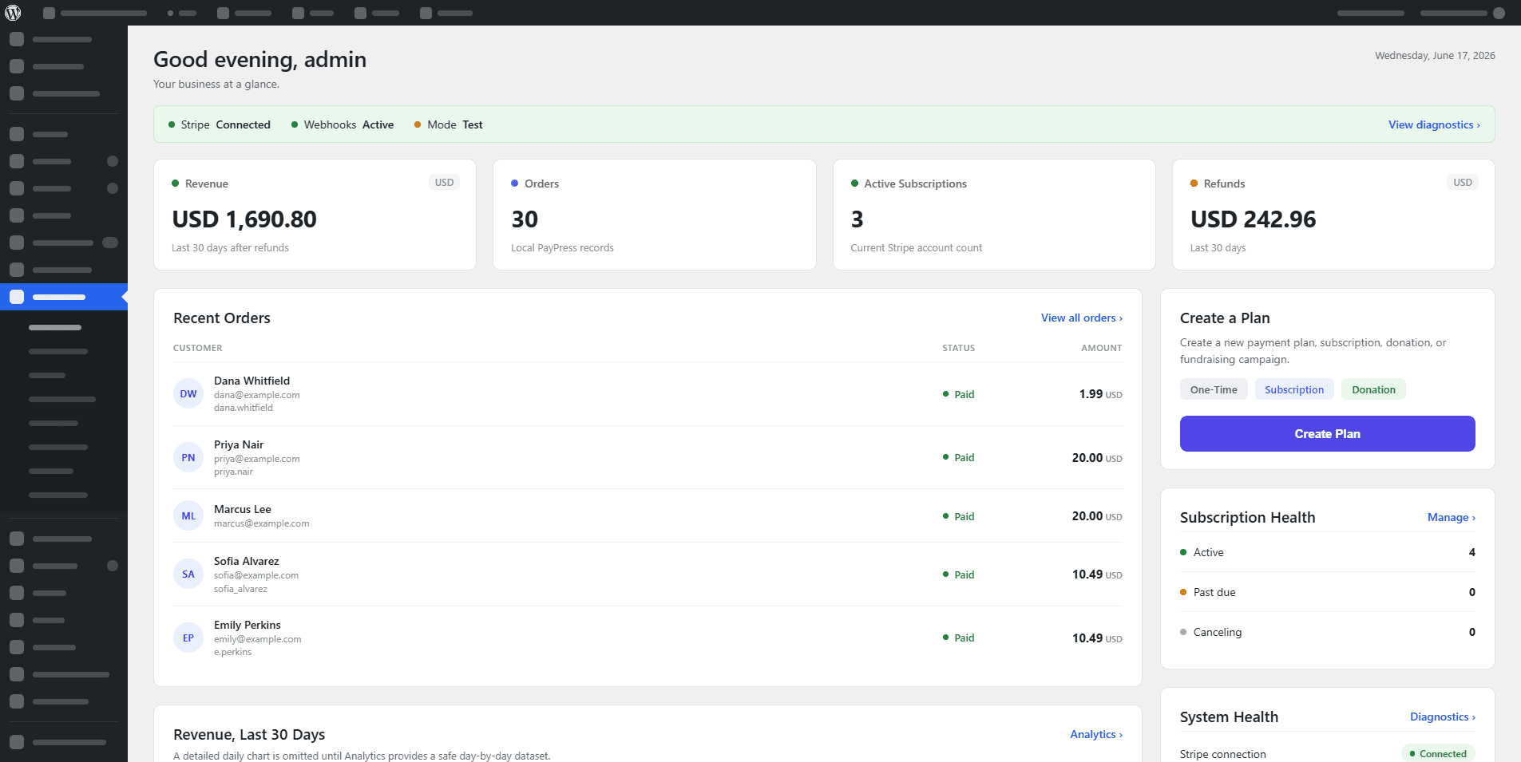This screenshot has height=762, width=1521.
Task: Click Sofia Alvarez customer name
Action: pyautogui.click(x=247, y=561)
